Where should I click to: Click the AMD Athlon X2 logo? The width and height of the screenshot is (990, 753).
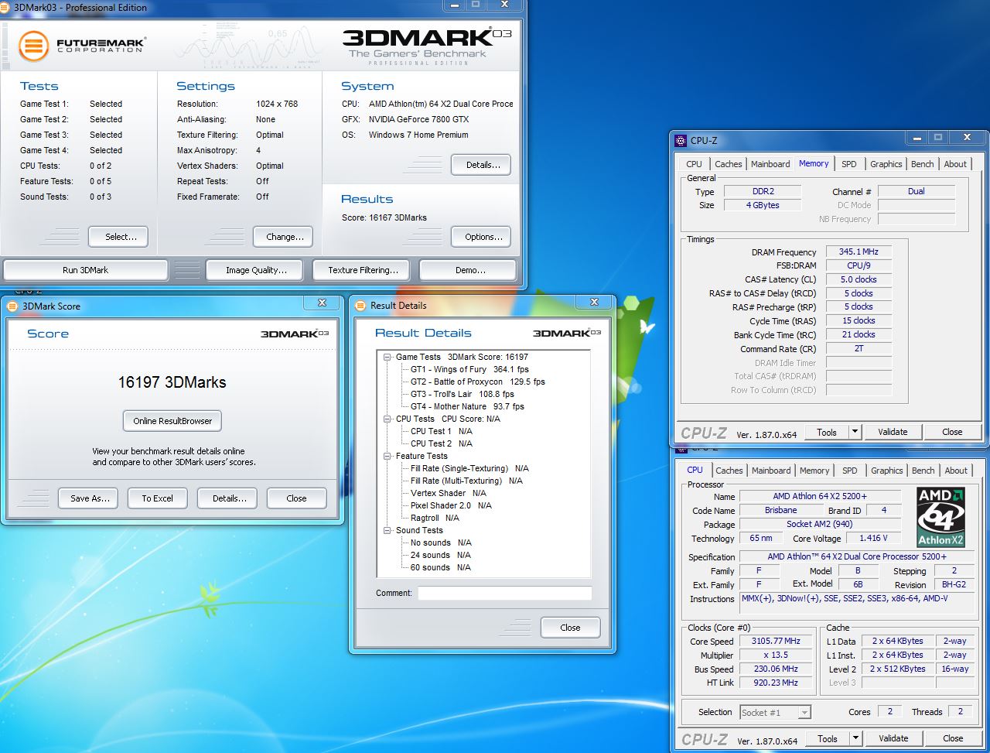[x=940, y=517]
